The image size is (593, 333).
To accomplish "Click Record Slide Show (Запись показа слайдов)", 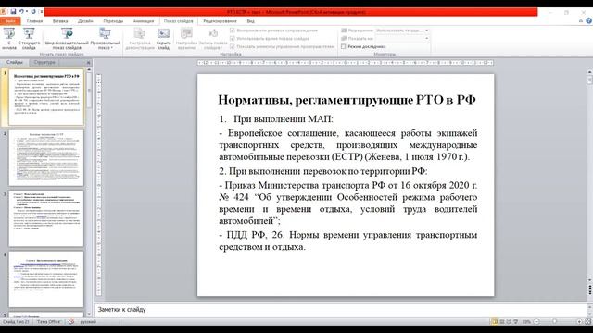I will coord(213,39).
